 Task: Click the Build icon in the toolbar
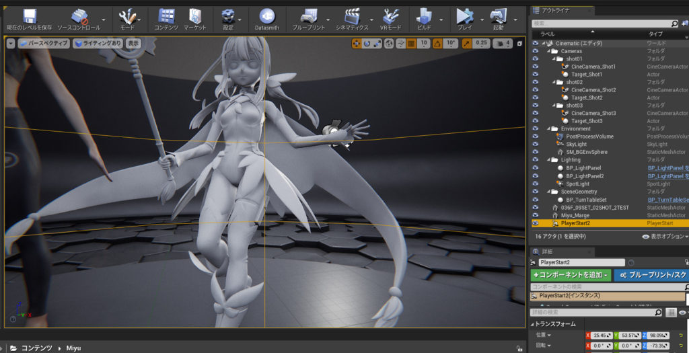click(424, 16)
